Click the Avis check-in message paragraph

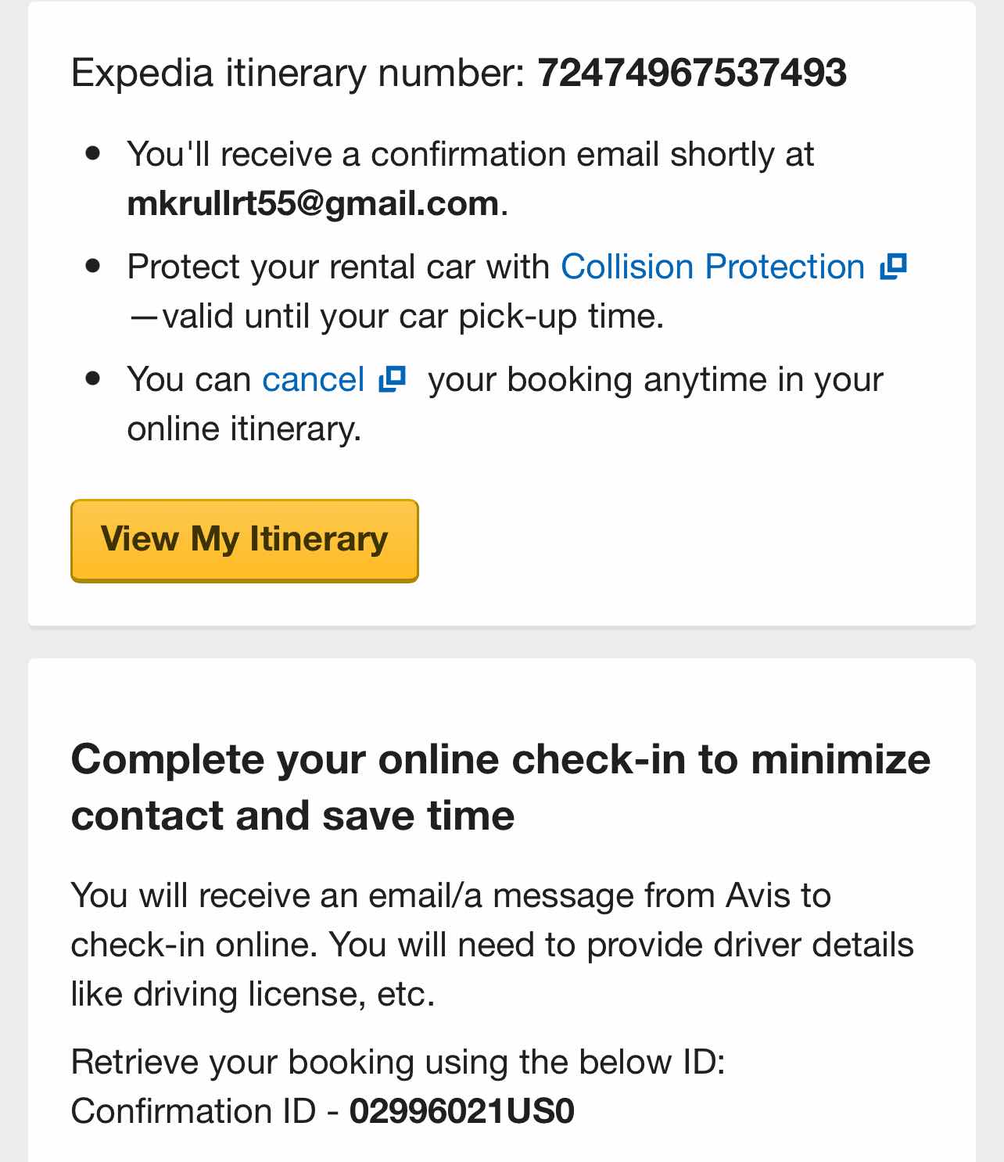click(x=492, y=945)
